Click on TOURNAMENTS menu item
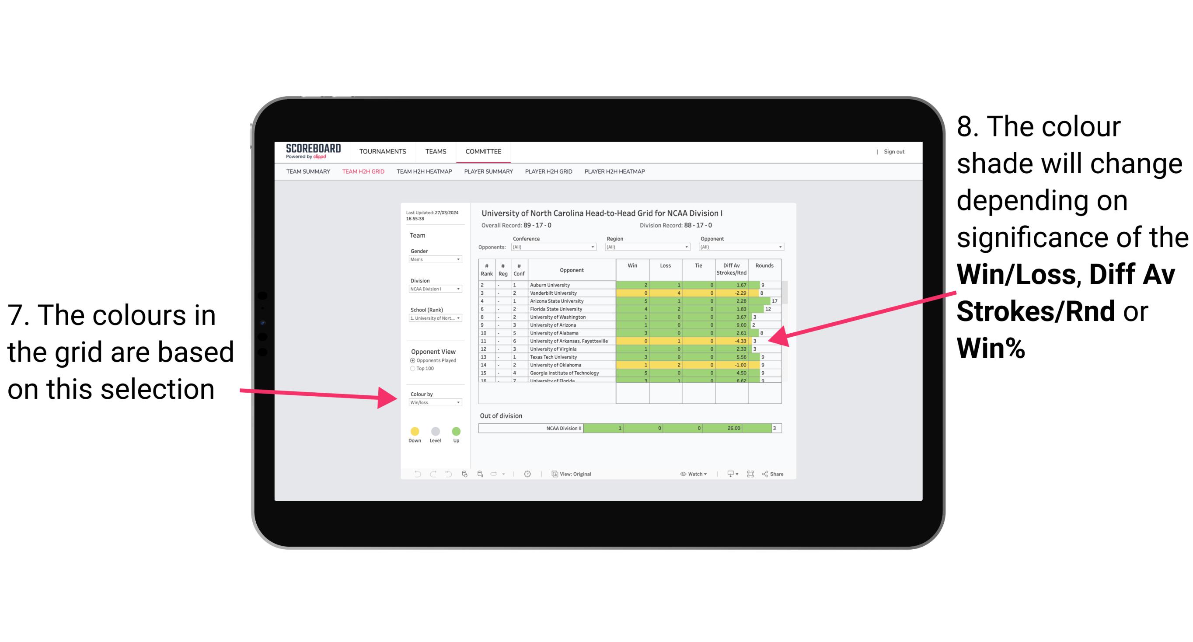Screen dimensions: 1193x642 (x=382, y=151)
